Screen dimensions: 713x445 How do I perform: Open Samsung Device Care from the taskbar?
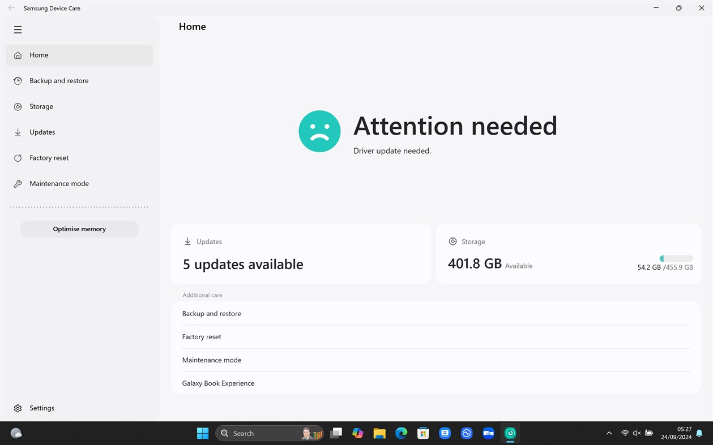pos(509,433)
